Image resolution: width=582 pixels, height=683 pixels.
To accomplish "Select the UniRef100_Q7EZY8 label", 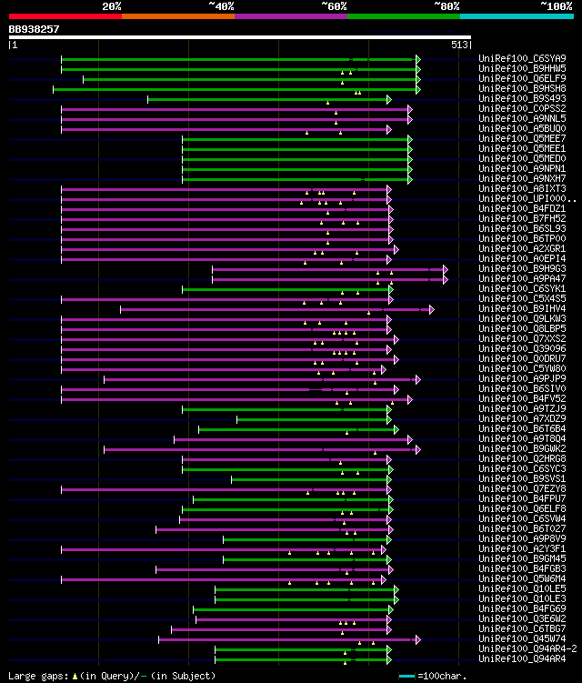I will pyautogui.click(x=522, y=489).
